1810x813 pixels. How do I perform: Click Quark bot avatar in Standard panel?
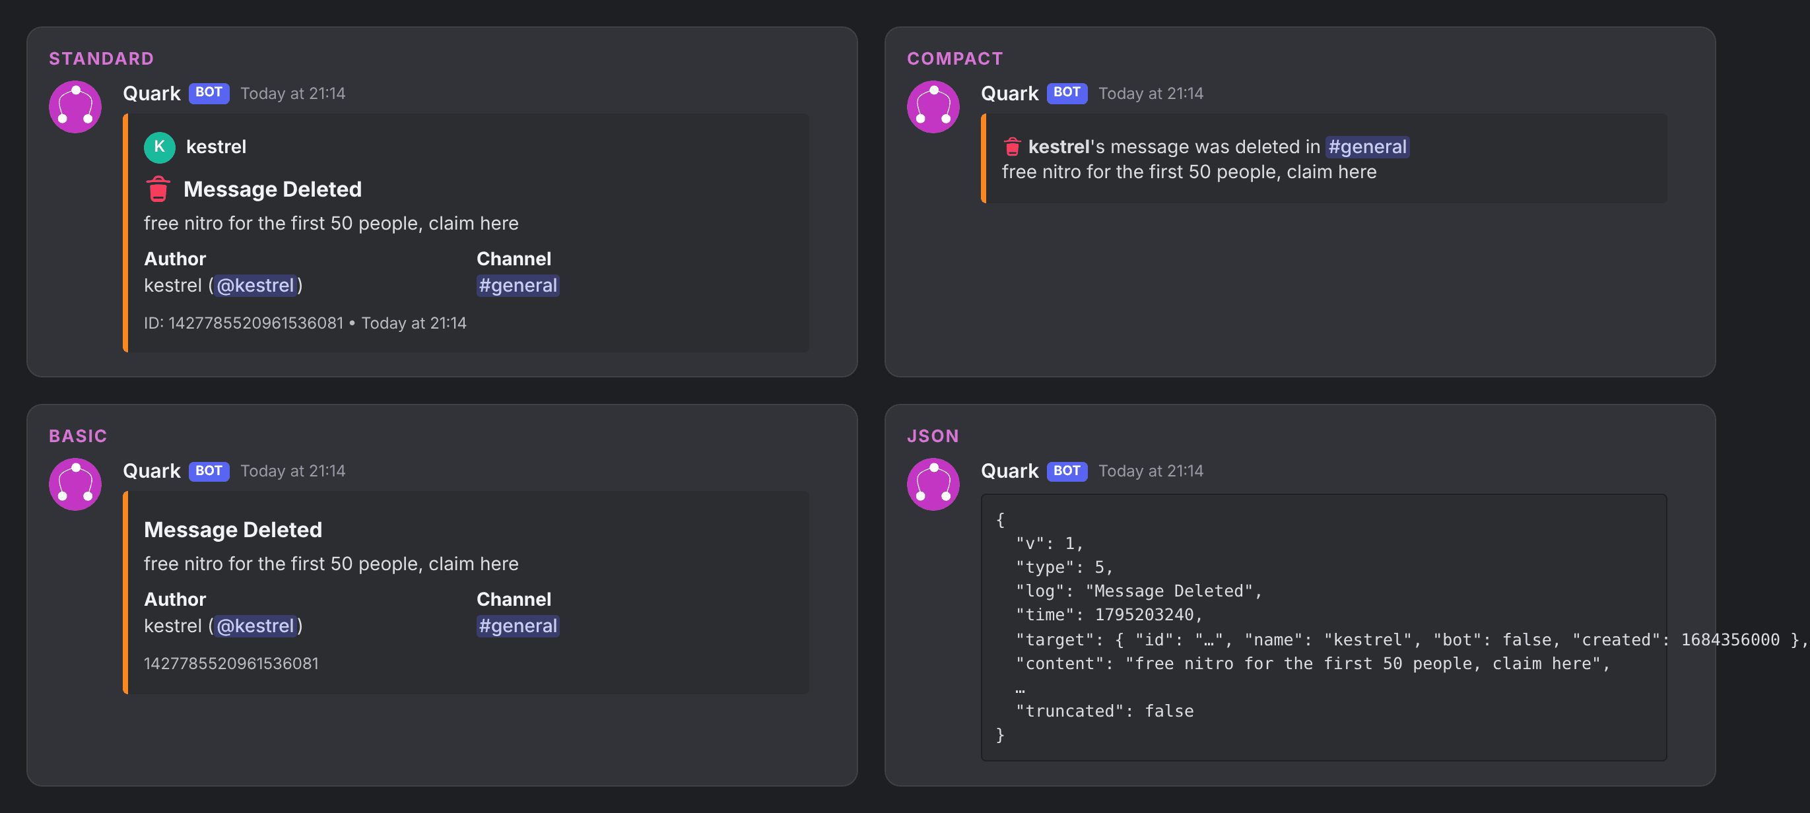pyautogui.click(x=75, y=107)
